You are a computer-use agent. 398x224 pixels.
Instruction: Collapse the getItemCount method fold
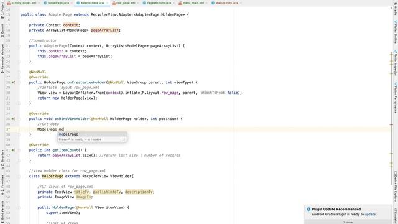pos(19,150)
